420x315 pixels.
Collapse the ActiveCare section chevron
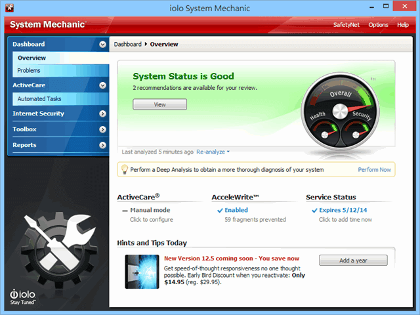tap(102, 85)
